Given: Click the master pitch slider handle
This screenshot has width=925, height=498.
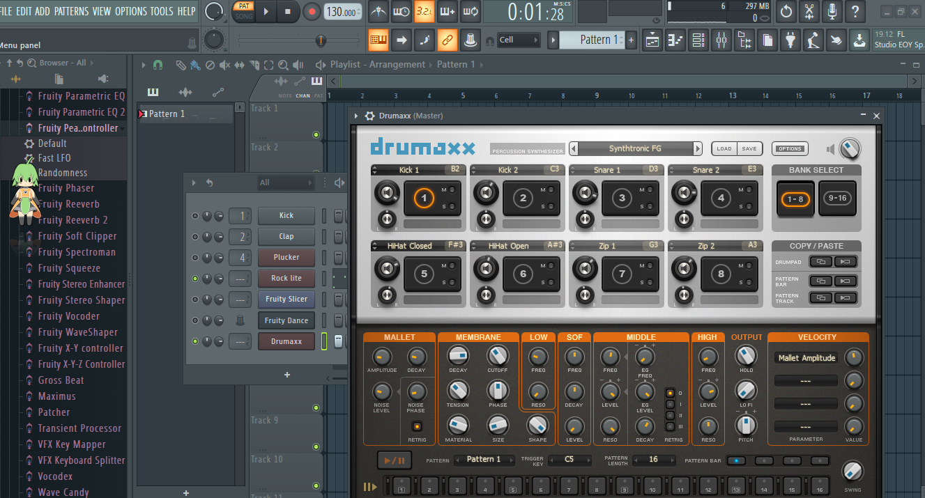Looking at the screenshot, I should [x=321, y=40].
